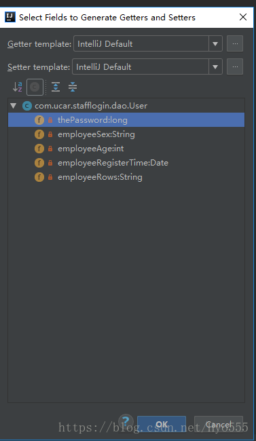Open Setter template dropdown

click(215, 66)
